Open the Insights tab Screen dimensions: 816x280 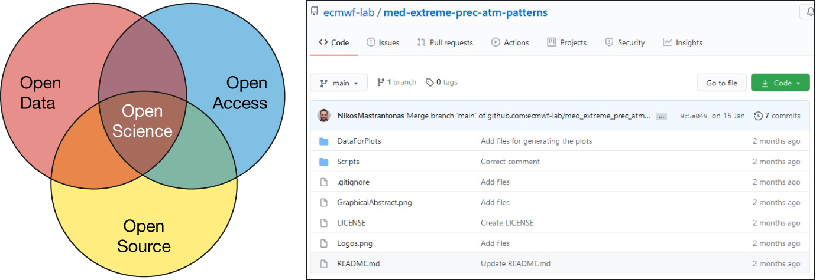point(682,42)
